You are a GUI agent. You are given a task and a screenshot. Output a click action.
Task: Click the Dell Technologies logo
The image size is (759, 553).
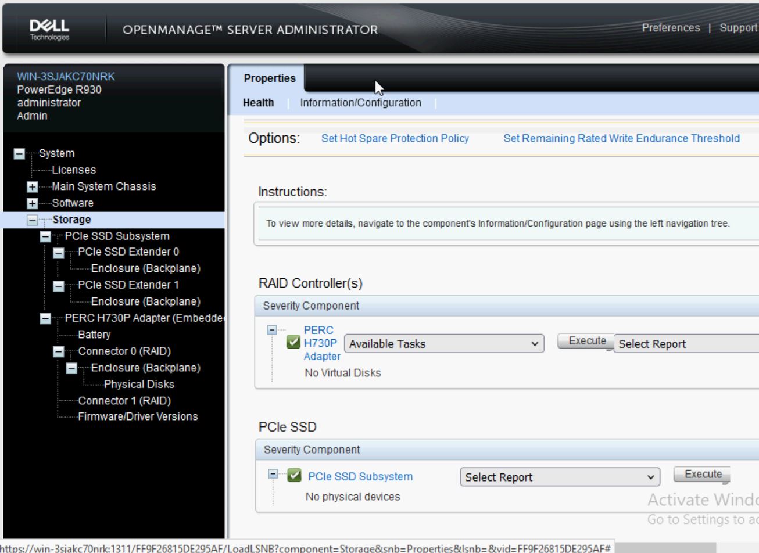pyautogui.click(x=49, y=30)
